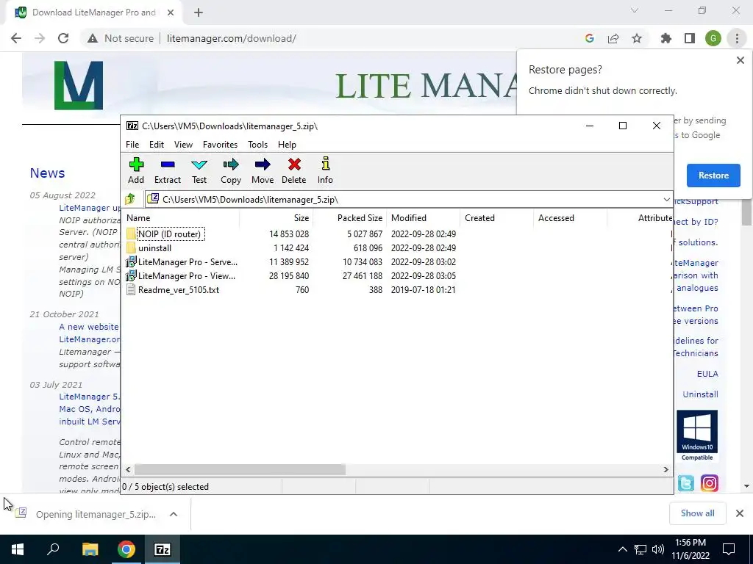Select the Readme_ver_5105.txt file icon
The width and height of the screenshot is (753, 564).
(x=131, y=289)
